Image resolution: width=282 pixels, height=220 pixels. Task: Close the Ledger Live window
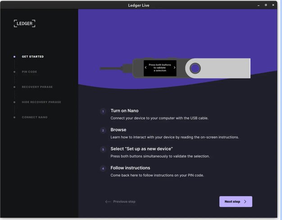coord(273,5)
